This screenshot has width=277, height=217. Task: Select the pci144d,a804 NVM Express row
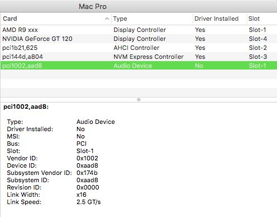coord(139,57)
